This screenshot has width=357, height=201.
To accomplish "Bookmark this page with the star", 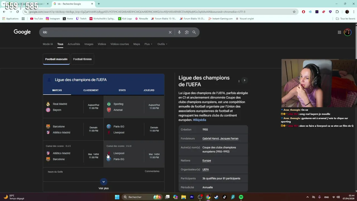I will 294,12.
